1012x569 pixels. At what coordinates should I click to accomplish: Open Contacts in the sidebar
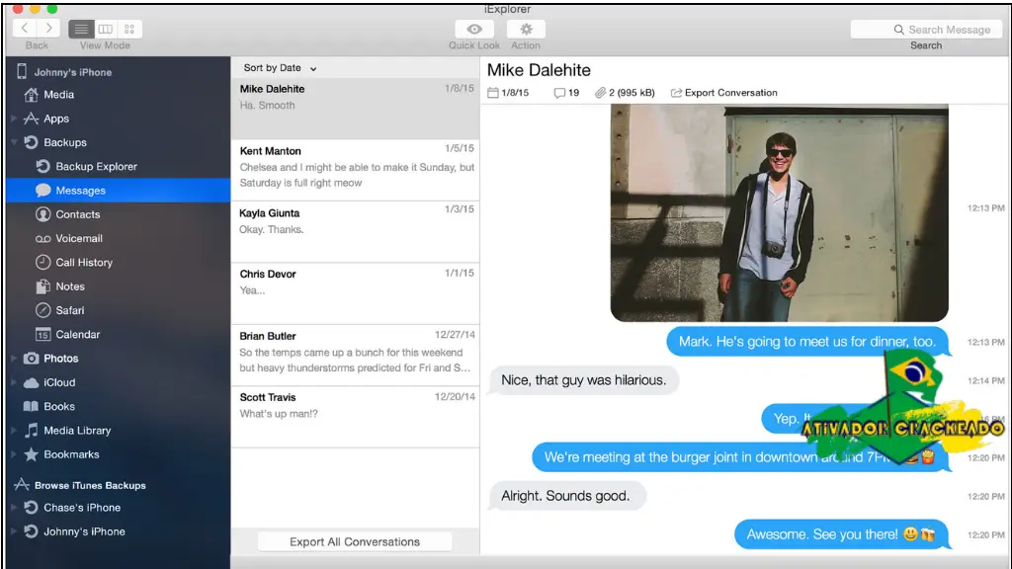pyautogui.click(x=68, y=214)
